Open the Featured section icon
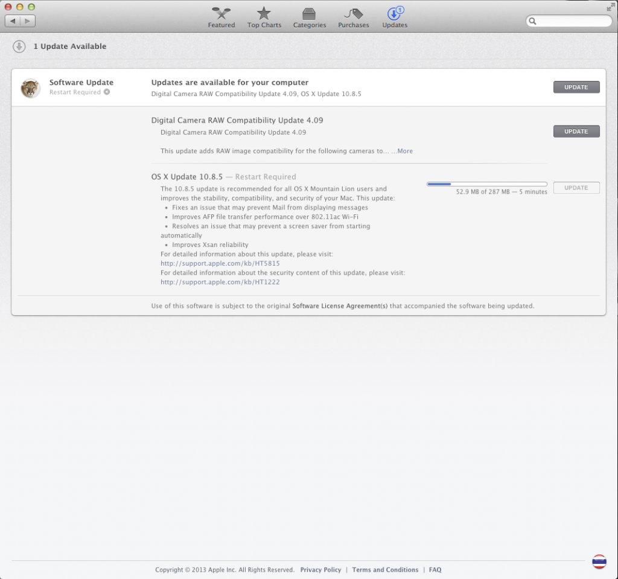Image resolution: width=618 pixels, height=579 pixels. pyautogui.click(x=221, y=14)
